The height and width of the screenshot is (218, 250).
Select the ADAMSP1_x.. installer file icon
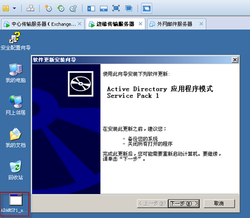point(14,204)
